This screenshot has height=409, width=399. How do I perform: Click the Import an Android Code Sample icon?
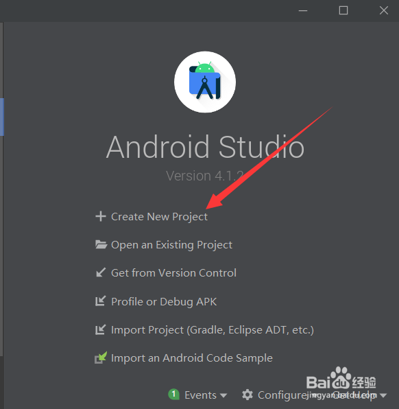[x=101, y=358]
